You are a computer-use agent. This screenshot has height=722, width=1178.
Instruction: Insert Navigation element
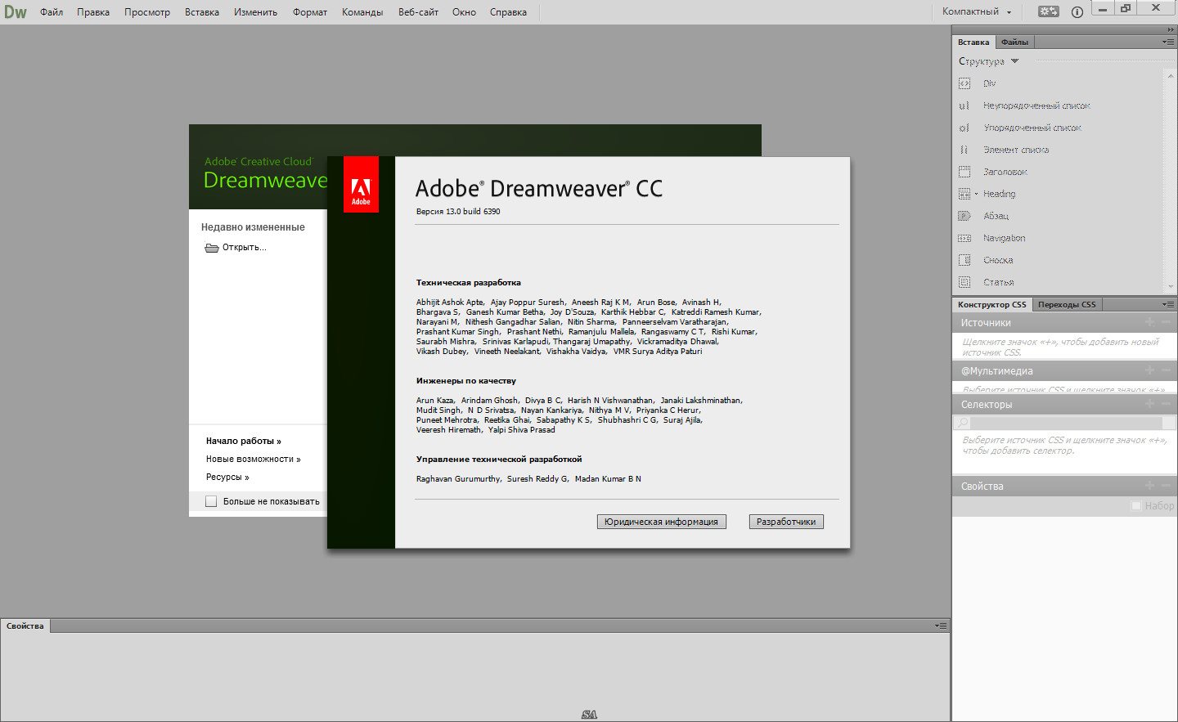991,238
